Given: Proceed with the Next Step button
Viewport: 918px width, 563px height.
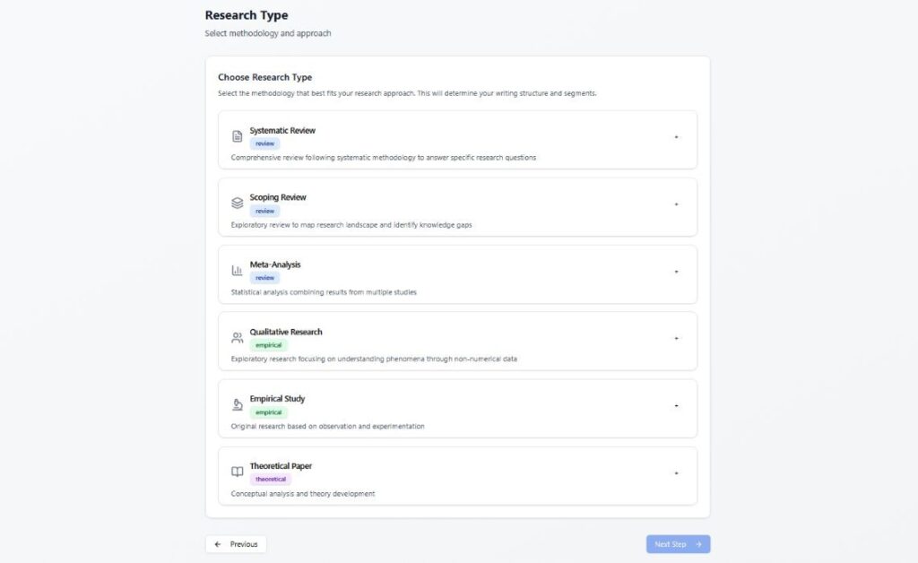Looking at the screenshot, I should coord(678,544).
